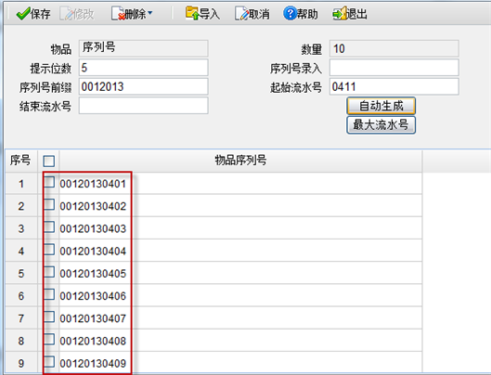Check the box for serial 00120130401

coord(49,182)
